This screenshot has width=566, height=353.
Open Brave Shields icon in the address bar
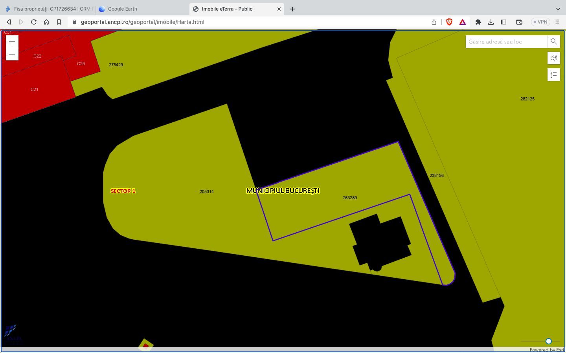[x=449, y=22]
